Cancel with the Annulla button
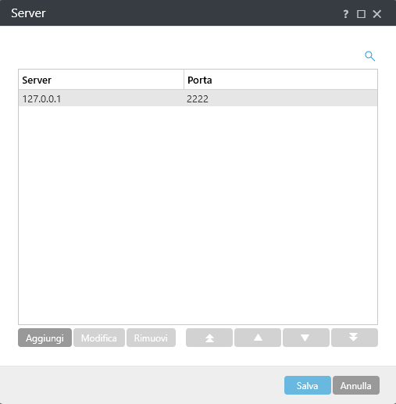The height and width of the screenshot is (404, 396). coord(356,385)
